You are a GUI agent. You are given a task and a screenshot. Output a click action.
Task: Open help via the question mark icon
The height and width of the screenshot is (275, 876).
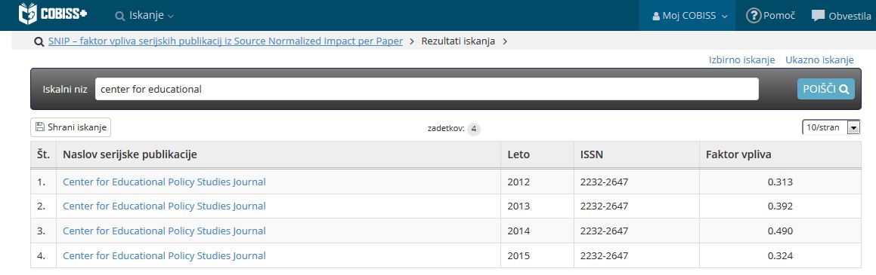tap(754, 16)
